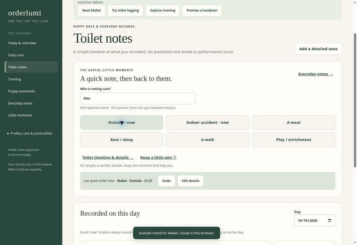Log Indoor accident · now
Image resolution: width=357 pixels, height=245 pixels.
click(x=207, y=122)
